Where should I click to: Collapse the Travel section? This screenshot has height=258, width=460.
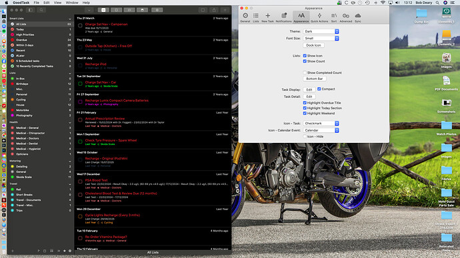click(70, 184)
